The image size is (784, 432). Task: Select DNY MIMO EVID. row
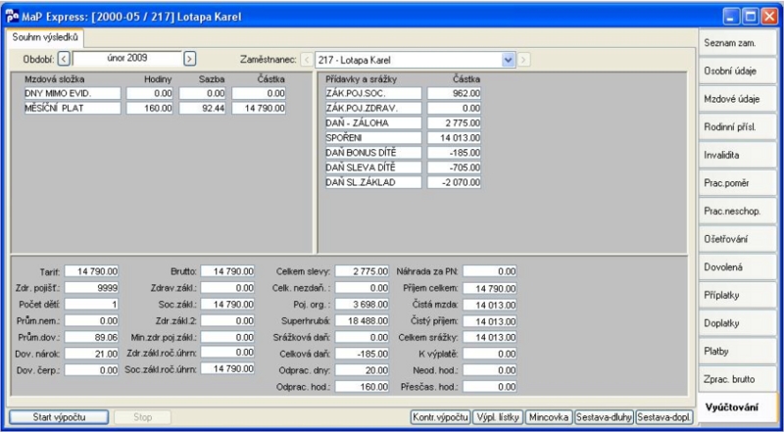coord(155,93)
